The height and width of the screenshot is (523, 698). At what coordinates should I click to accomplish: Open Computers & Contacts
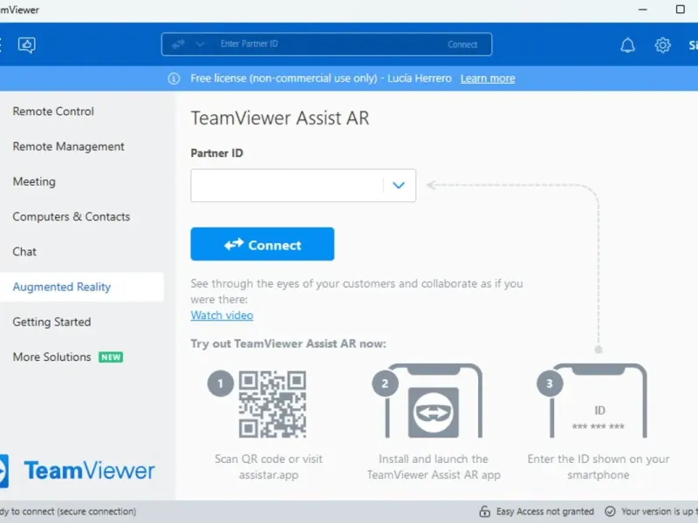coord(72,216)
